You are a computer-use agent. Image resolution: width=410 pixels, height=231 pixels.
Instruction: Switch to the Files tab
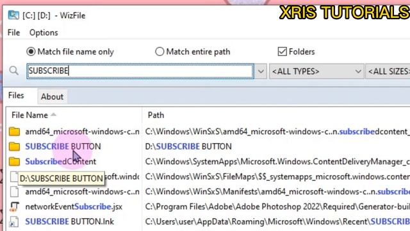16,96
